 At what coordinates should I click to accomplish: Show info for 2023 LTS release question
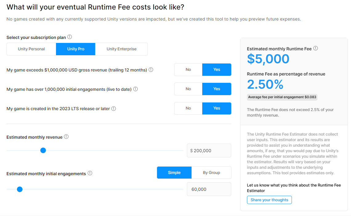[114, 108]
